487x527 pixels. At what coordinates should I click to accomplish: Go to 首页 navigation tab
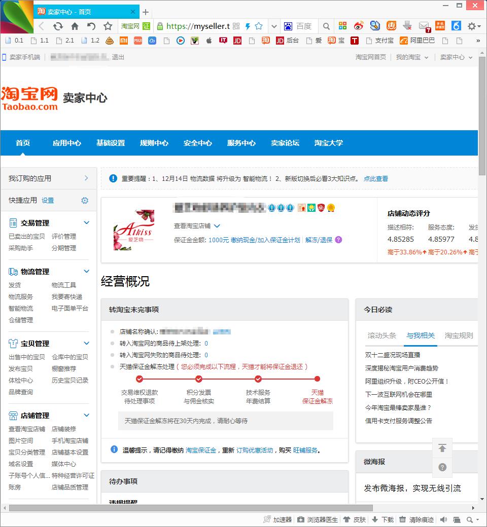tap(22, 143)
